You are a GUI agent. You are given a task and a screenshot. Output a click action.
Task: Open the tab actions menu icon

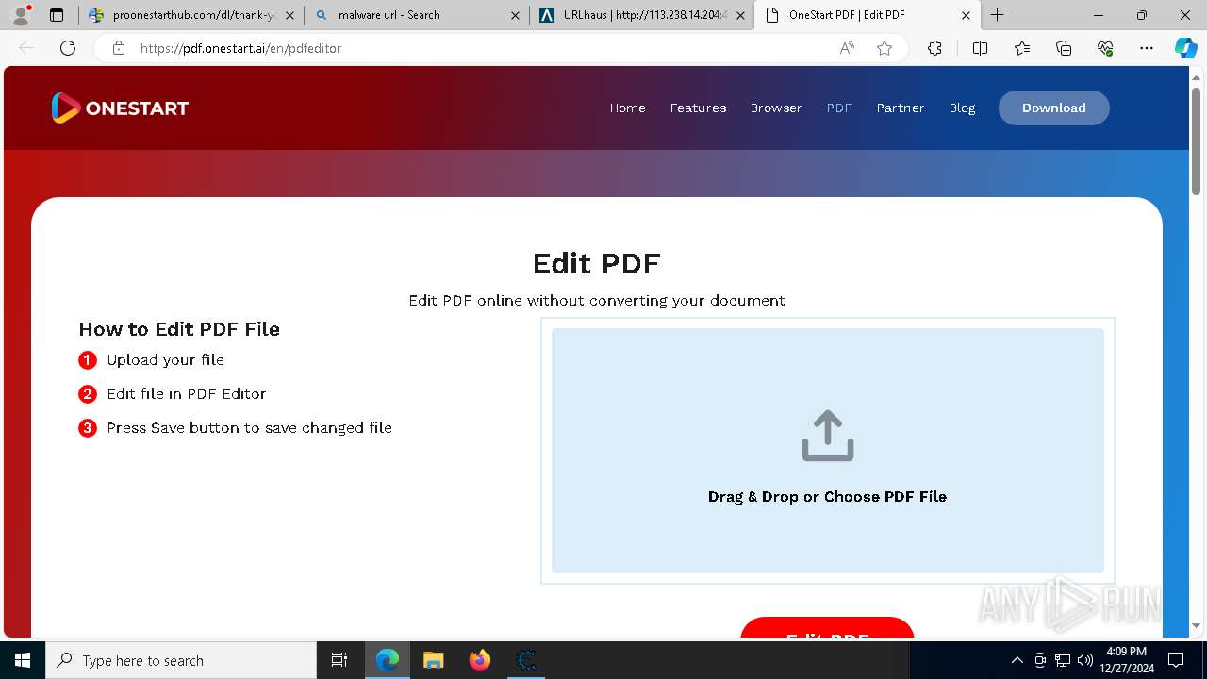coord(57,15)
